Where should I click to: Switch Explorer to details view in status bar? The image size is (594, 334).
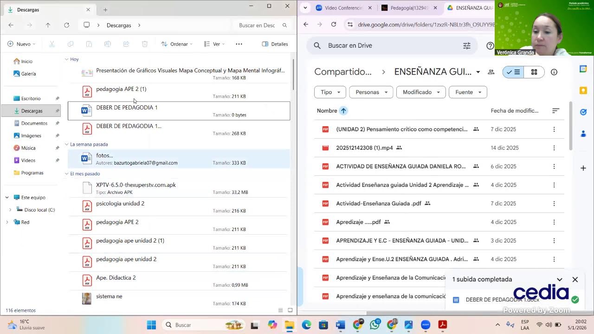(280, 310)
